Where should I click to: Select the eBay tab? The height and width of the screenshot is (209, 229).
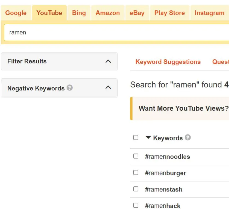[137, 13]
